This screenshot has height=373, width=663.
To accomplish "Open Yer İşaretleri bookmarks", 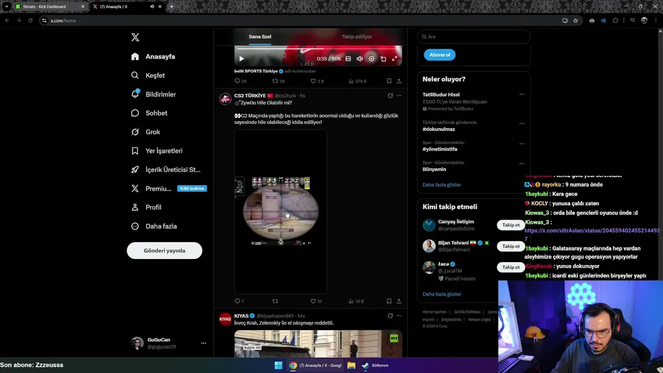I will point(157,151).
